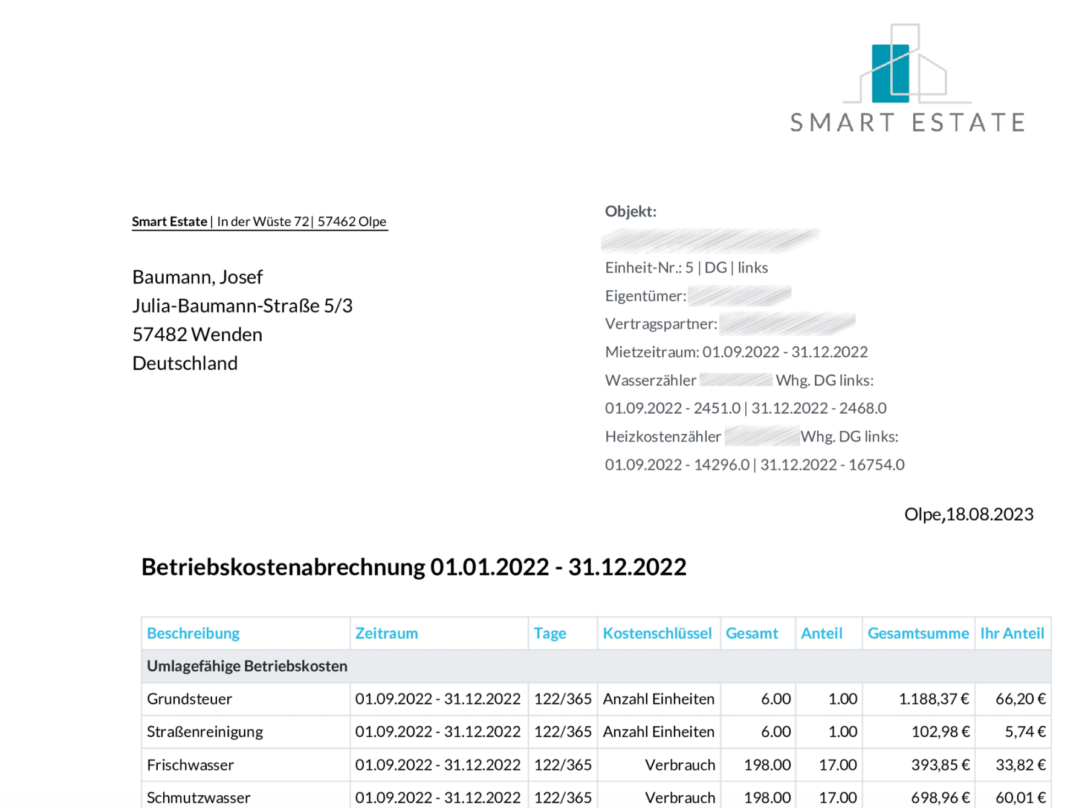This screenshot has height=808, width=1088.
Task: Click the postal line '57482 Wenden'
Action: (x=198, y=334)
